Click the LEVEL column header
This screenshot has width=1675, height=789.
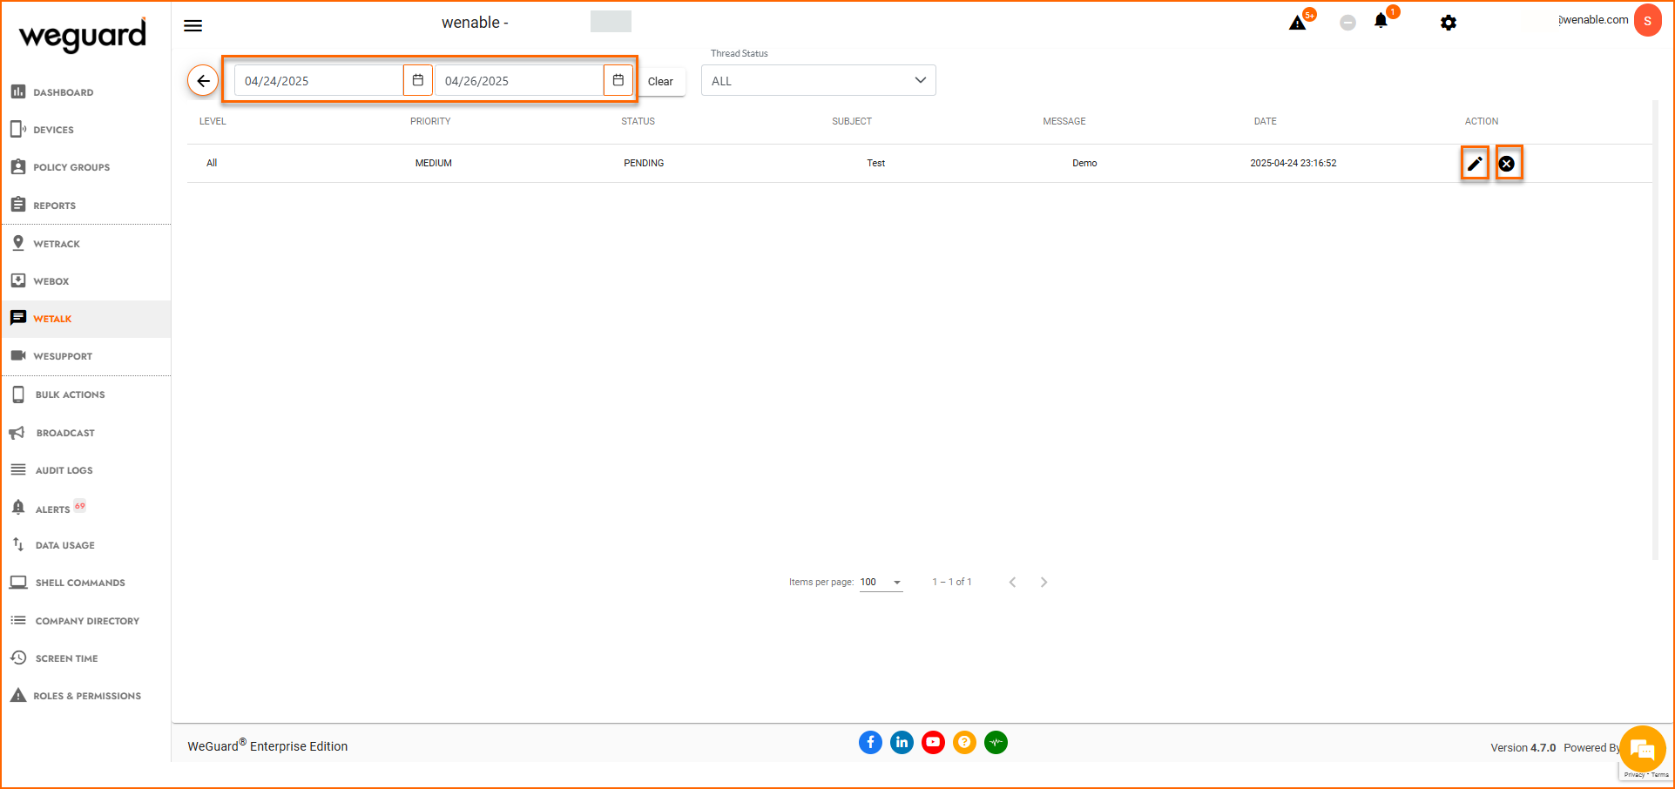[213, 121]
